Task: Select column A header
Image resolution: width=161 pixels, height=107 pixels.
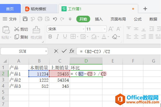Action: coord(19,61)
